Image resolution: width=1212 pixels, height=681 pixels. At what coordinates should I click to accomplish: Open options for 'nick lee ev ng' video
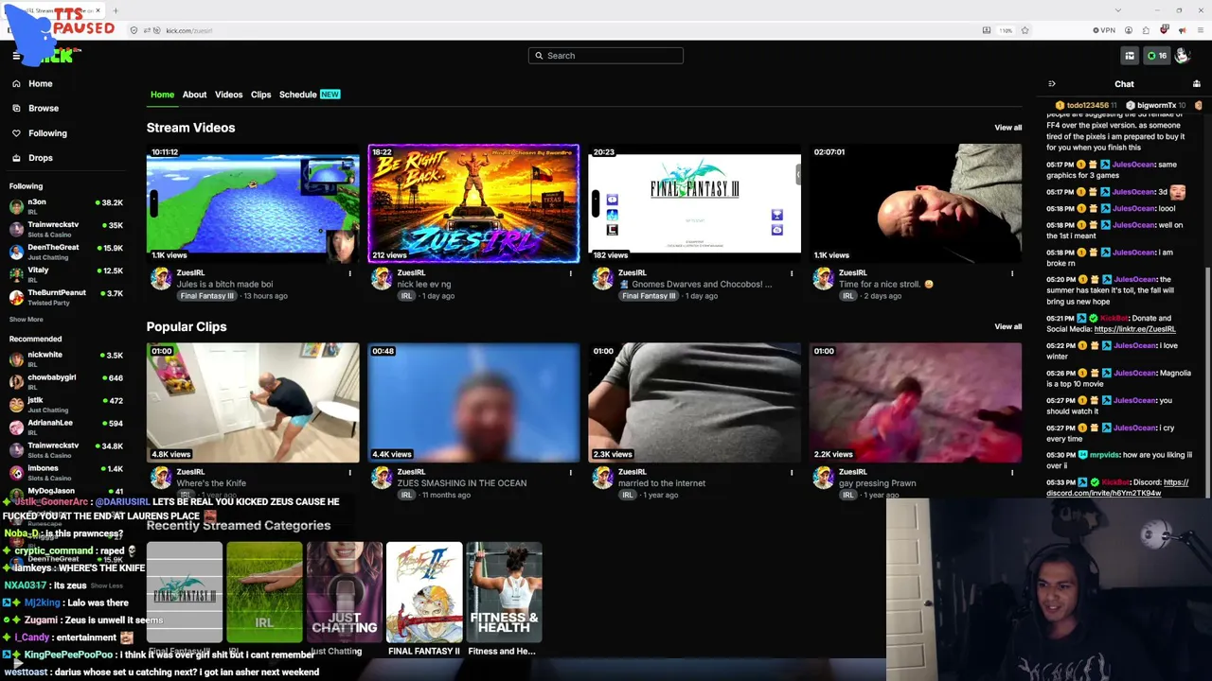click(x=570, y=273)
